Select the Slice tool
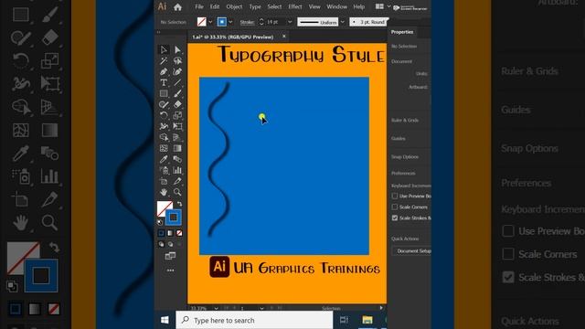The image size is (585, 329). pyautogui.click(x=177, y=181)
